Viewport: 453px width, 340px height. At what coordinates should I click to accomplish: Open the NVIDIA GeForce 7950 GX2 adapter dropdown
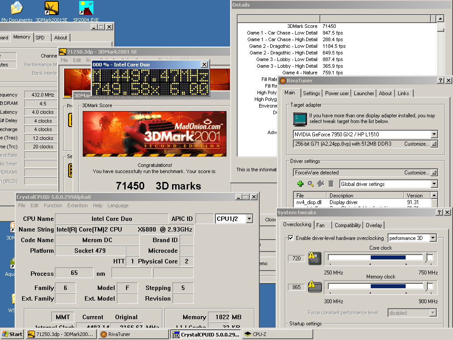coord(434,134)
